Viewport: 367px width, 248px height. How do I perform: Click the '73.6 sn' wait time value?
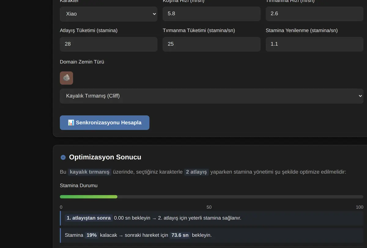(180, 235)
